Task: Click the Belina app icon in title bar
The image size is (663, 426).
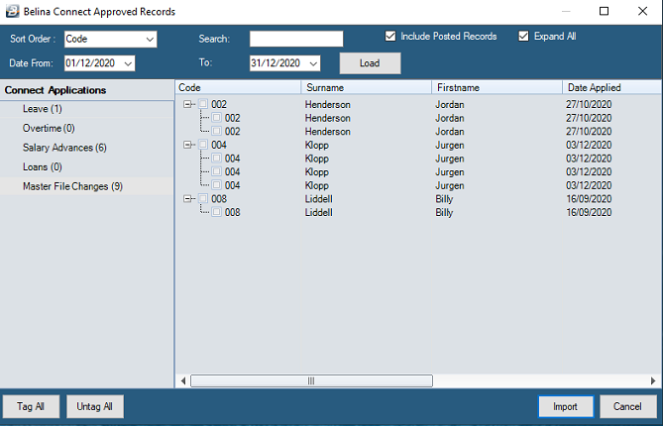Action: pos(13,12)
